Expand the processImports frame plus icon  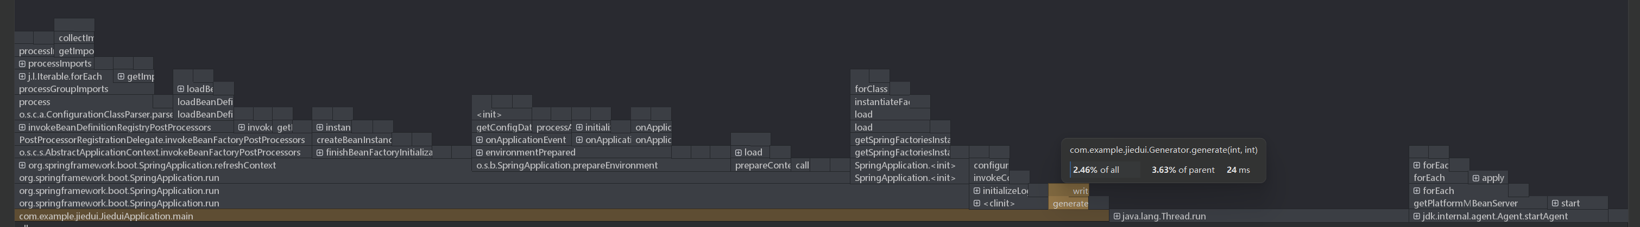tap(22, 63)
